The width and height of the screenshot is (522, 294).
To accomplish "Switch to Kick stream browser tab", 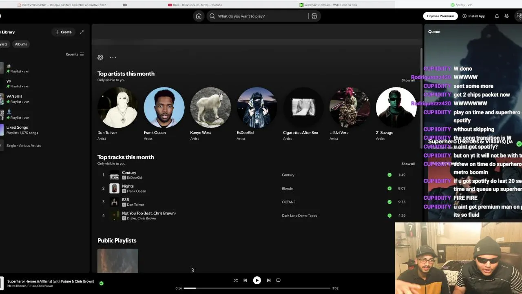I will coord(328,5).
